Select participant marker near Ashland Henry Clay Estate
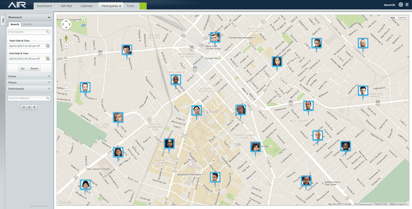Screen dimensions: 412x209 click(x=306, y=181)
